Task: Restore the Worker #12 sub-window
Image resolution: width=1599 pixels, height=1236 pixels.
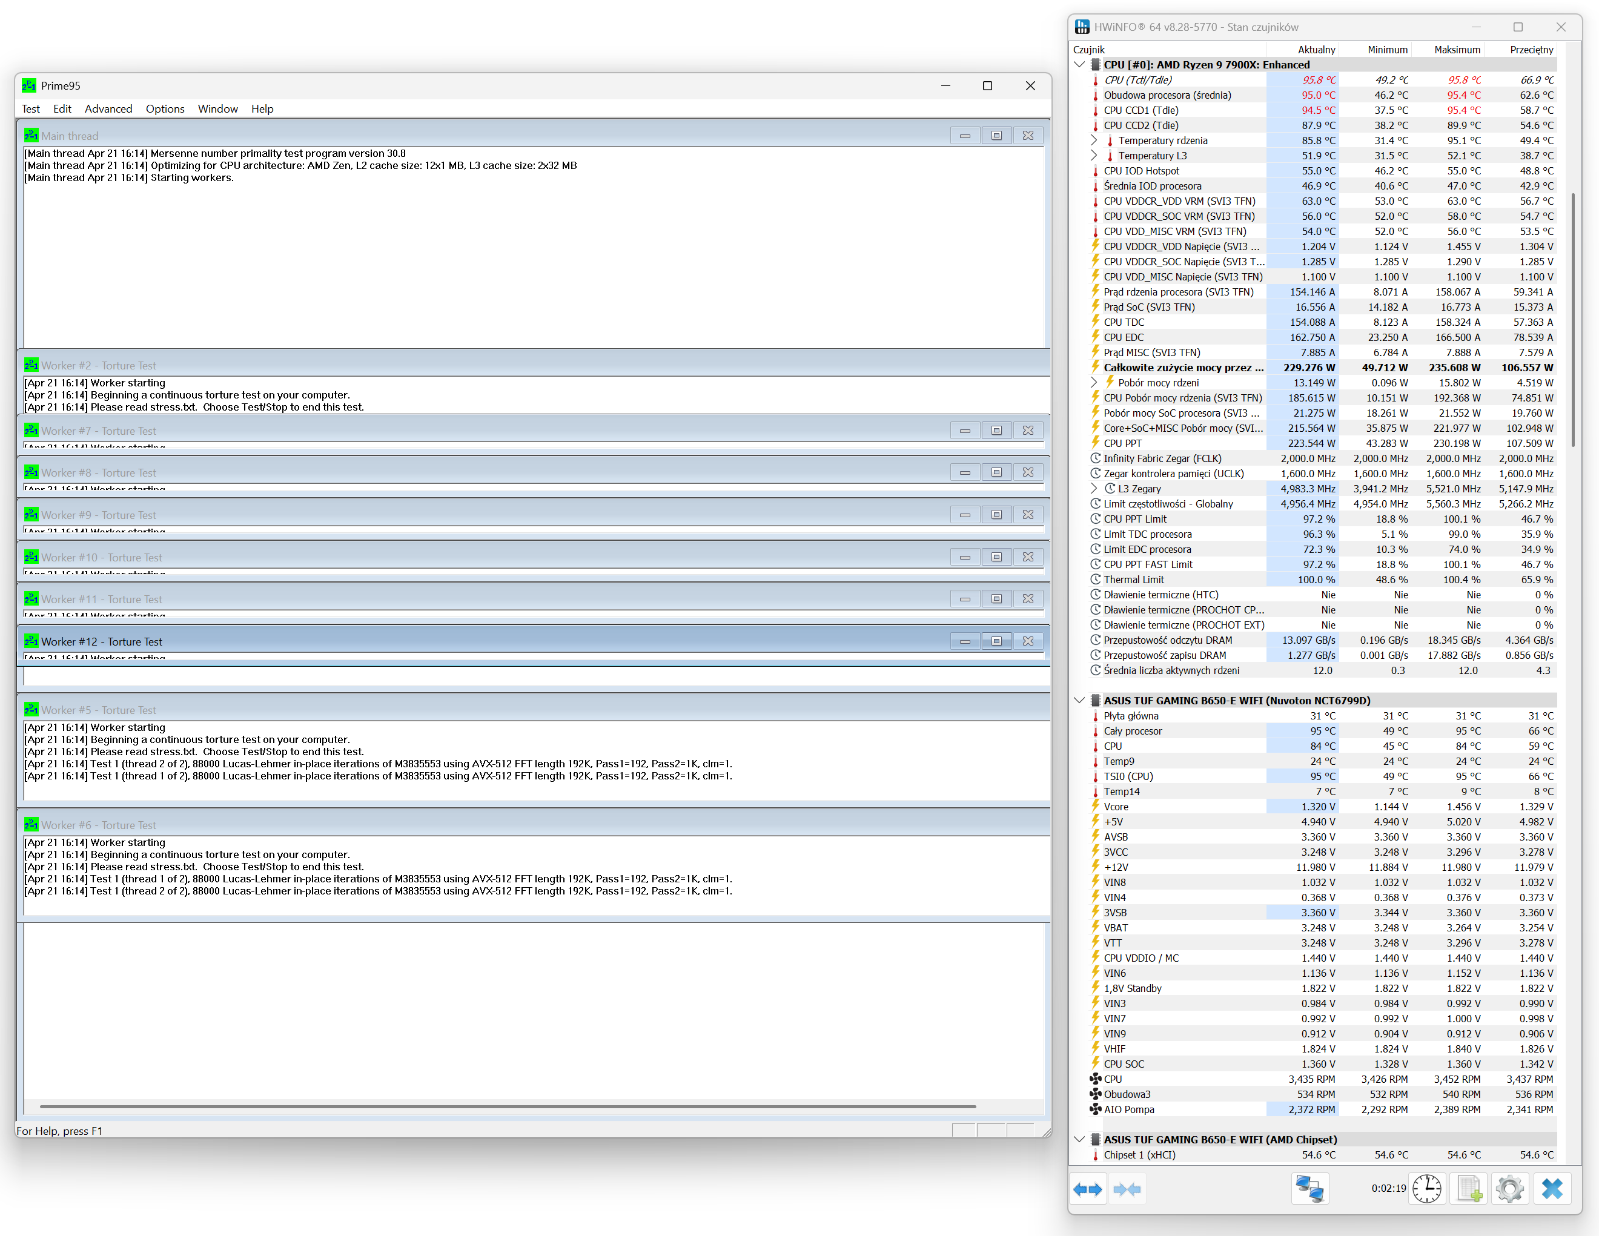Action: point(996,641)
